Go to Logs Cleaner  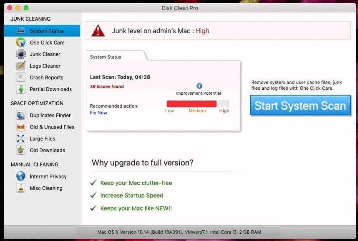point(42,66)
